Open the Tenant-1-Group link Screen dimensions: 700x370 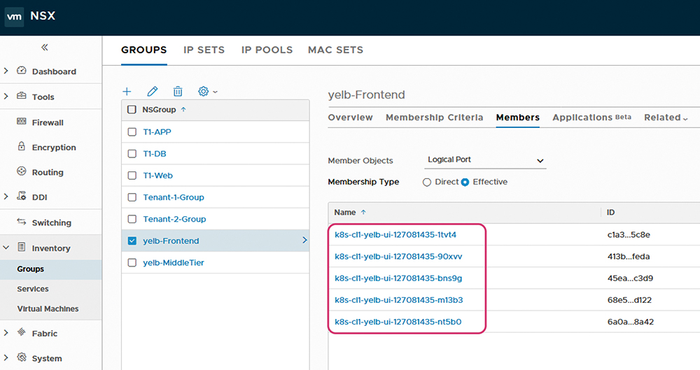(x=174, y=197)
